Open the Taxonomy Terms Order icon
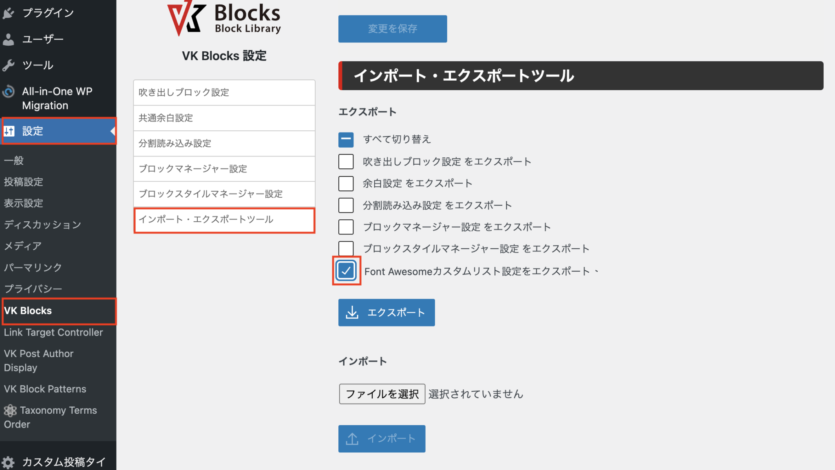This screenshot has width=835, height=470. pyautogui.click(x=10, y=410)
